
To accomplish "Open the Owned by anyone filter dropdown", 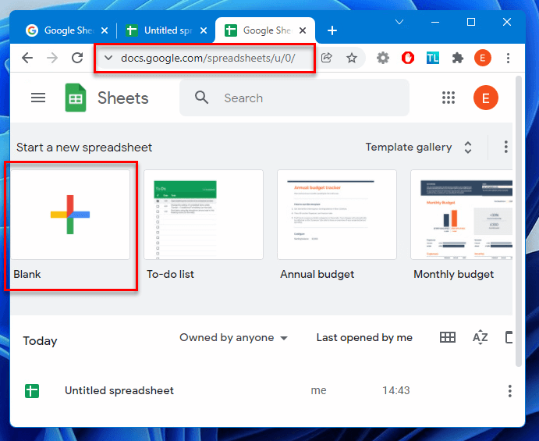I will tap(233, 338).
